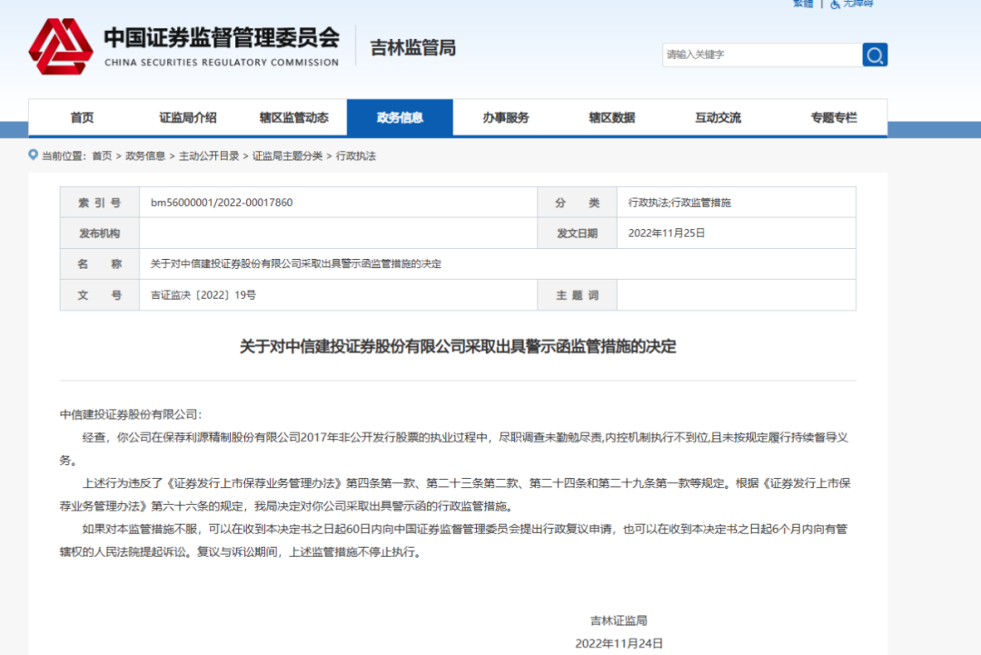Click the wheelchair accessibility icon
This screenshot has height=655, width=981.
pyautogui.click(x=835, y=4)
